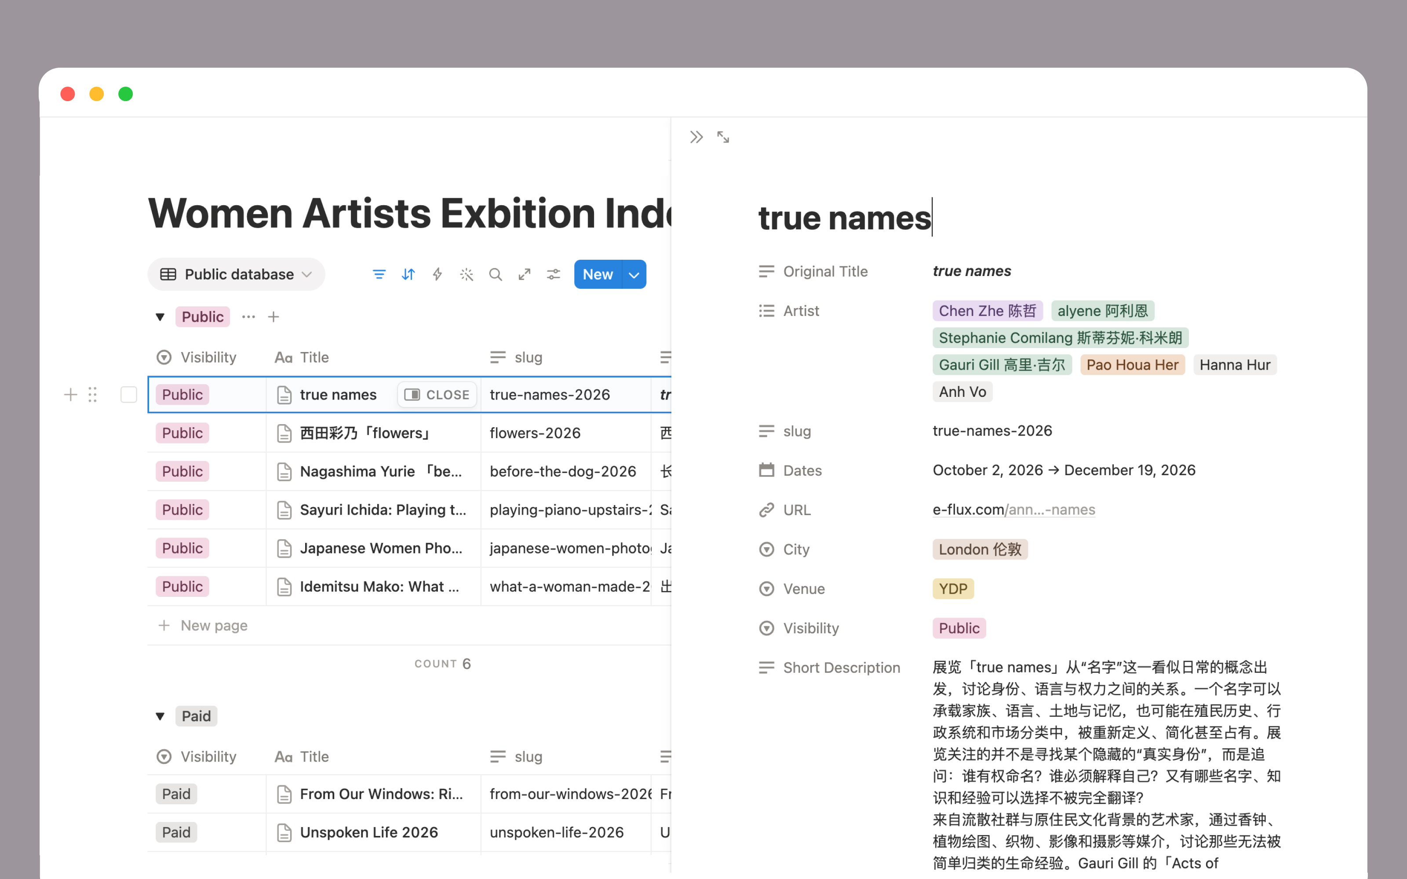Viewport: 1407px width, 879px height.
Task: Open the sort arrows icon
Action: pos(408,274)
